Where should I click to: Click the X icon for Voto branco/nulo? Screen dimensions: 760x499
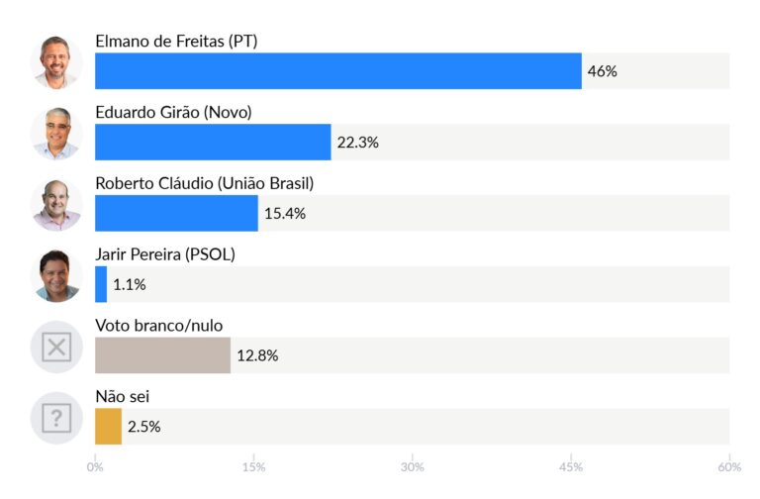[x=56, y=348]
